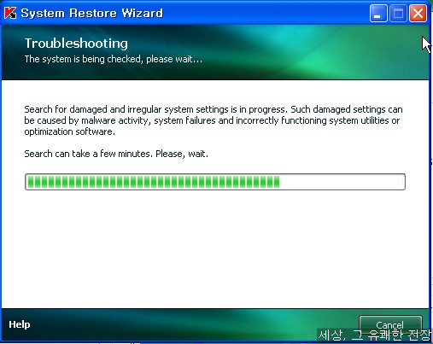The width and height of the screenshot is (433, 344).
Task: Select the Troubleshooting heading
Action: click(76, 44)
